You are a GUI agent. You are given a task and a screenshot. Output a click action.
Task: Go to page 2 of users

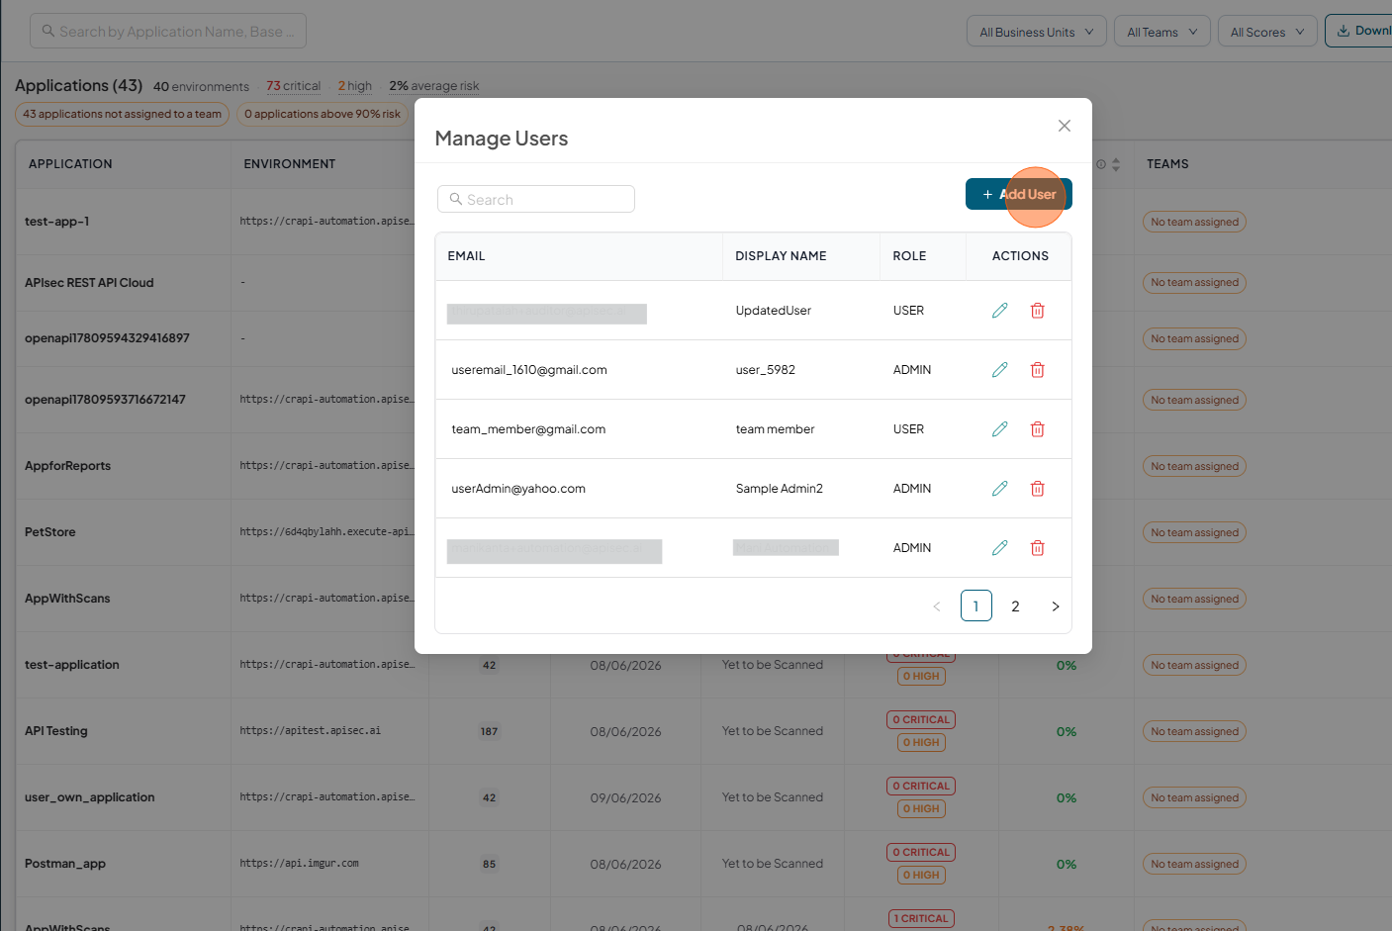coord(1015,606)
